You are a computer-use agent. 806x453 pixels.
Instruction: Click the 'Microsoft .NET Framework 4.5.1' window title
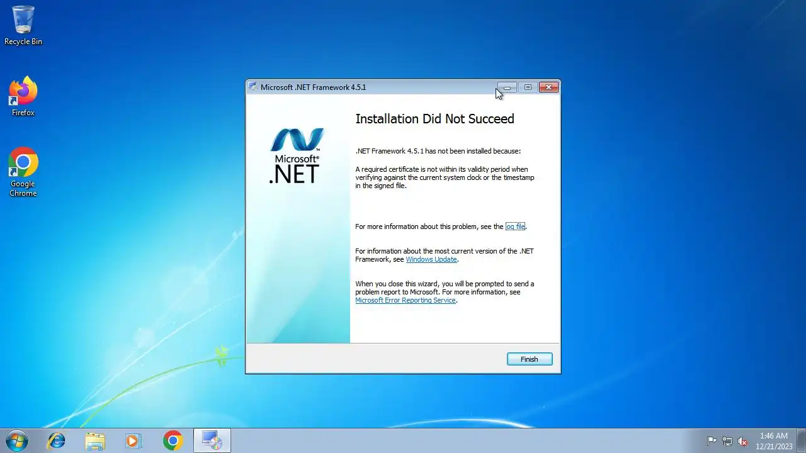(313, 87)
